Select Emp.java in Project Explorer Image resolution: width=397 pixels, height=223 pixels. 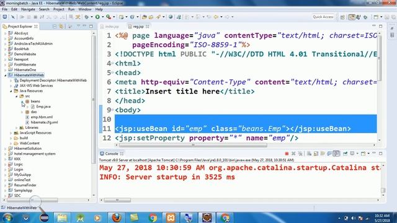point(43,107)
